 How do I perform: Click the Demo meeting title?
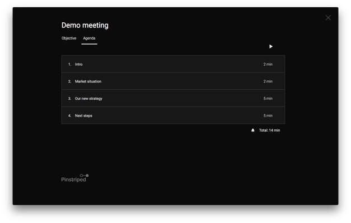click(85, 25)
